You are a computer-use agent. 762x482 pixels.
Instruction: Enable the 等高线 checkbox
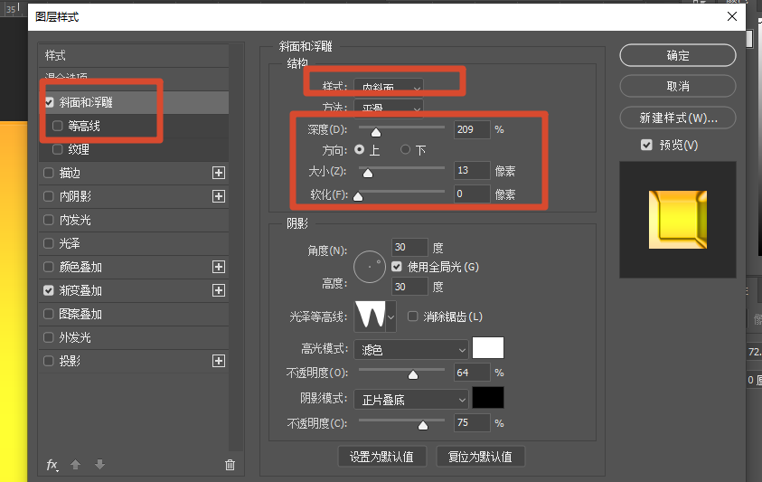[57, 126]
